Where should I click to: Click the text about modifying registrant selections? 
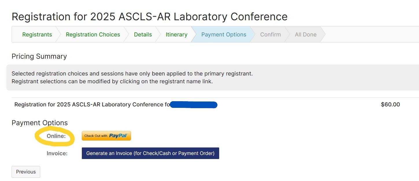(x=112, y=81)
